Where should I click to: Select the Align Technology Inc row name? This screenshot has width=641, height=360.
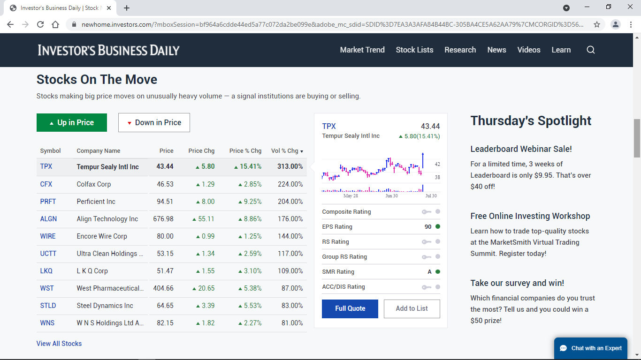[107, 219]
